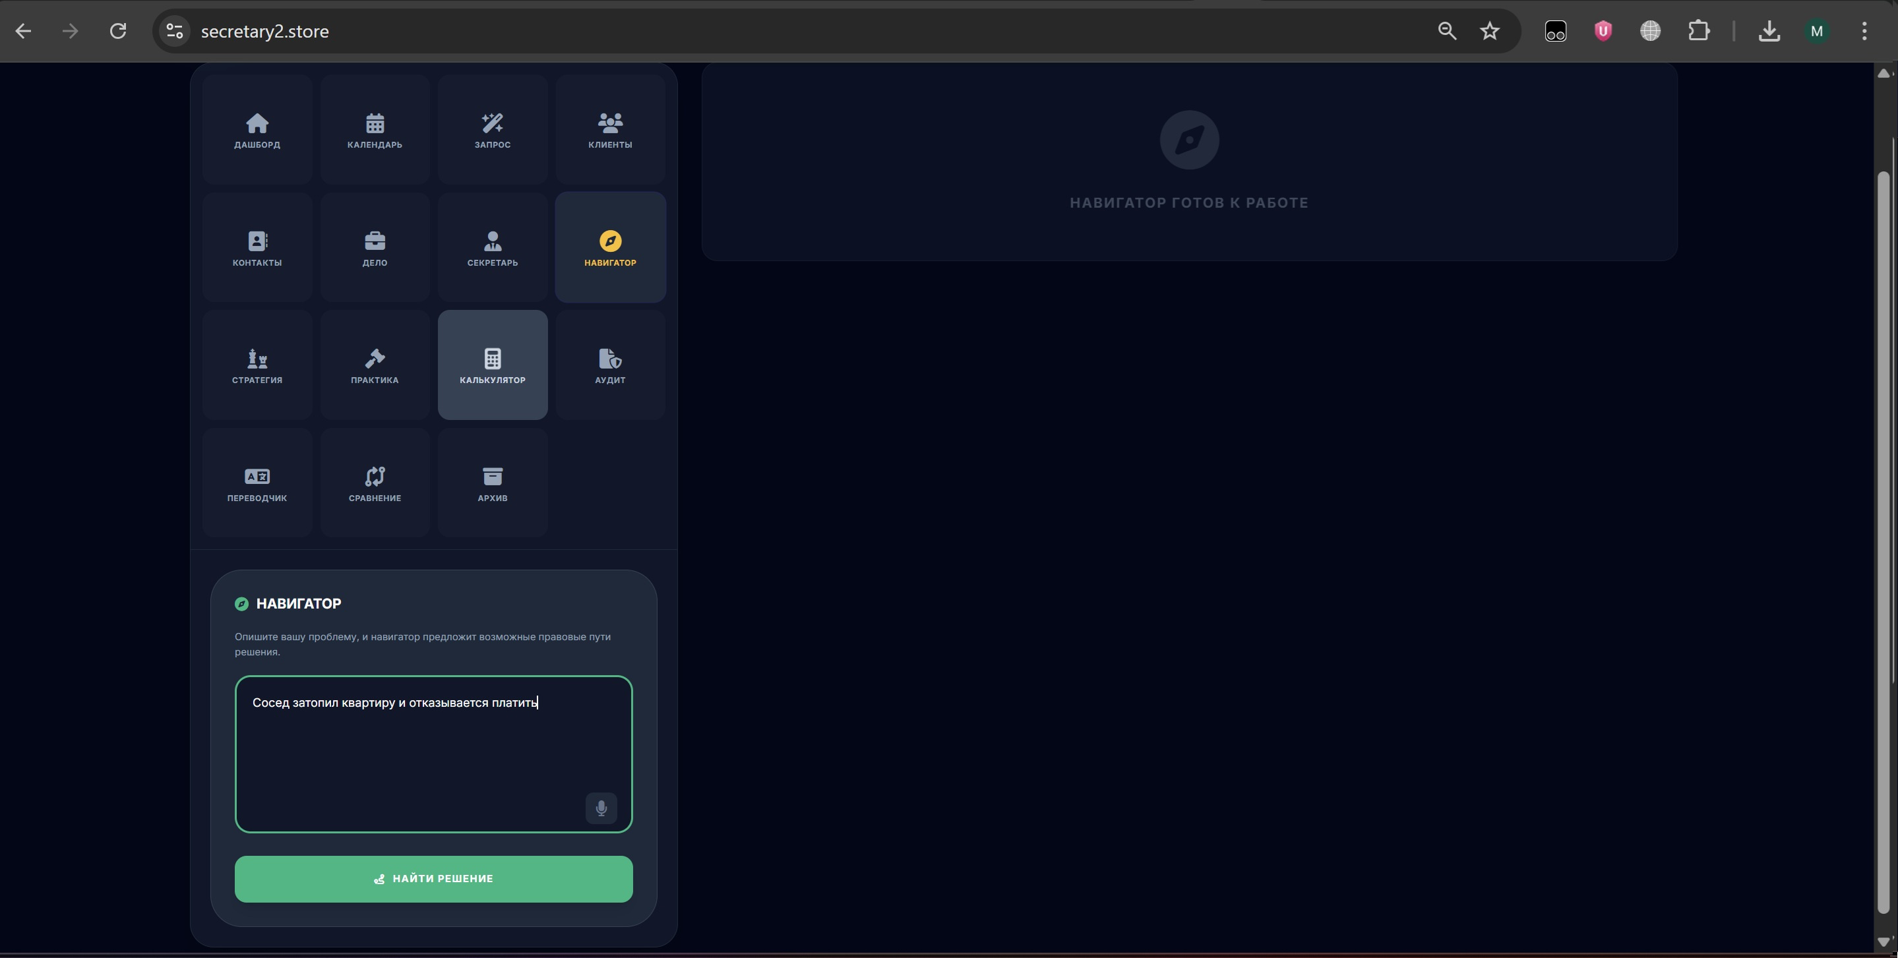Screen dimensions: 1898x958
Task: Open the Практика gavel tile
Action: pos(375,365)
